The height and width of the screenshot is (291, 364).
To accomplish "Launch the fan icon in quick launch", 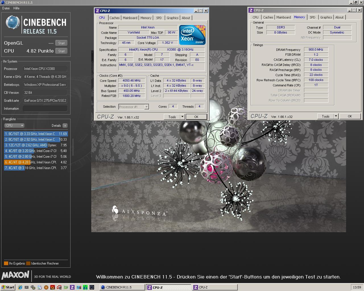I will [x=92, y=287].
